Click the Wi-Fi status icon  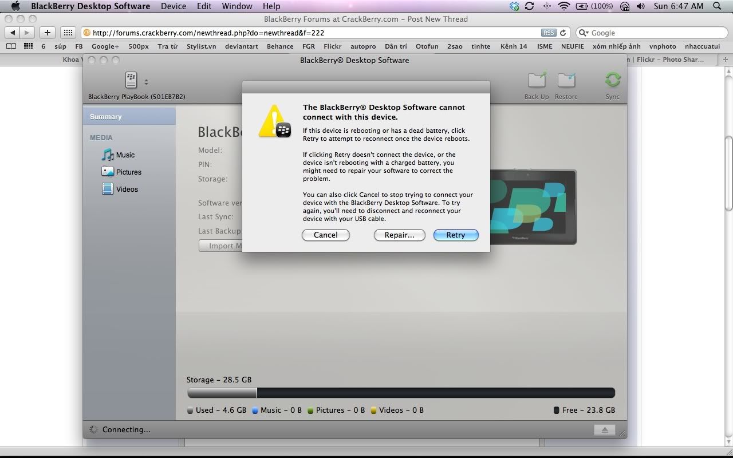pos(564,6)
